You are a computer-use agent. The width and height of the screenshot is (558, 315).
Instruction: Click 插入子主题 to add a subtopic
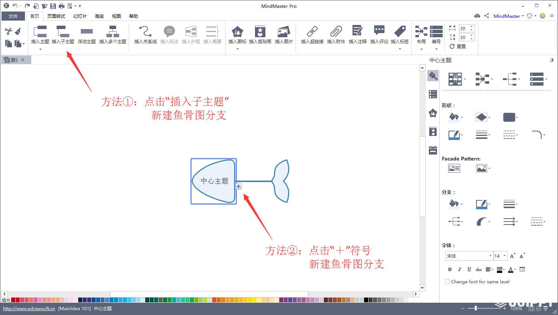pyautogui.click(x=63, y=35)
